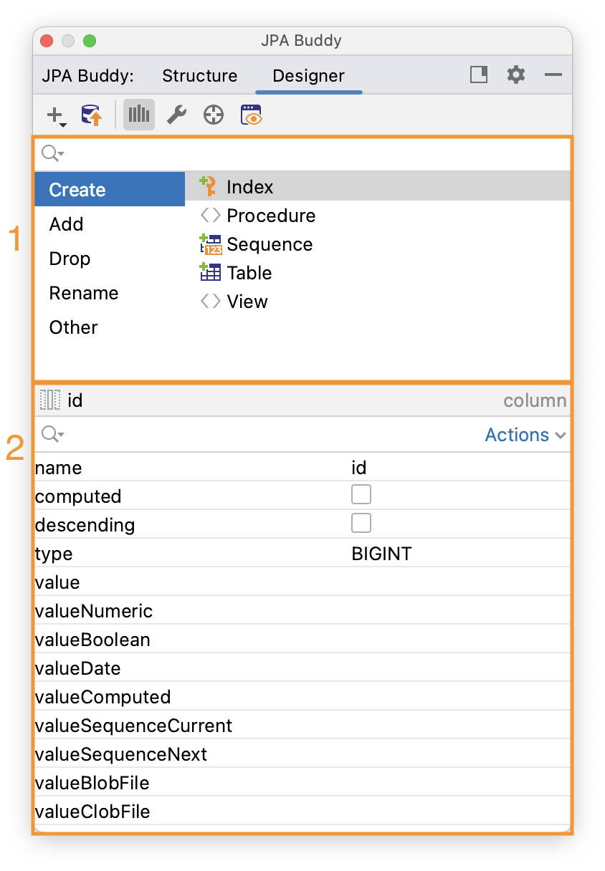Open the gear options icon
Image resolution: width=605 pixels, height=871 pixels.
click(x=516, y=74)
